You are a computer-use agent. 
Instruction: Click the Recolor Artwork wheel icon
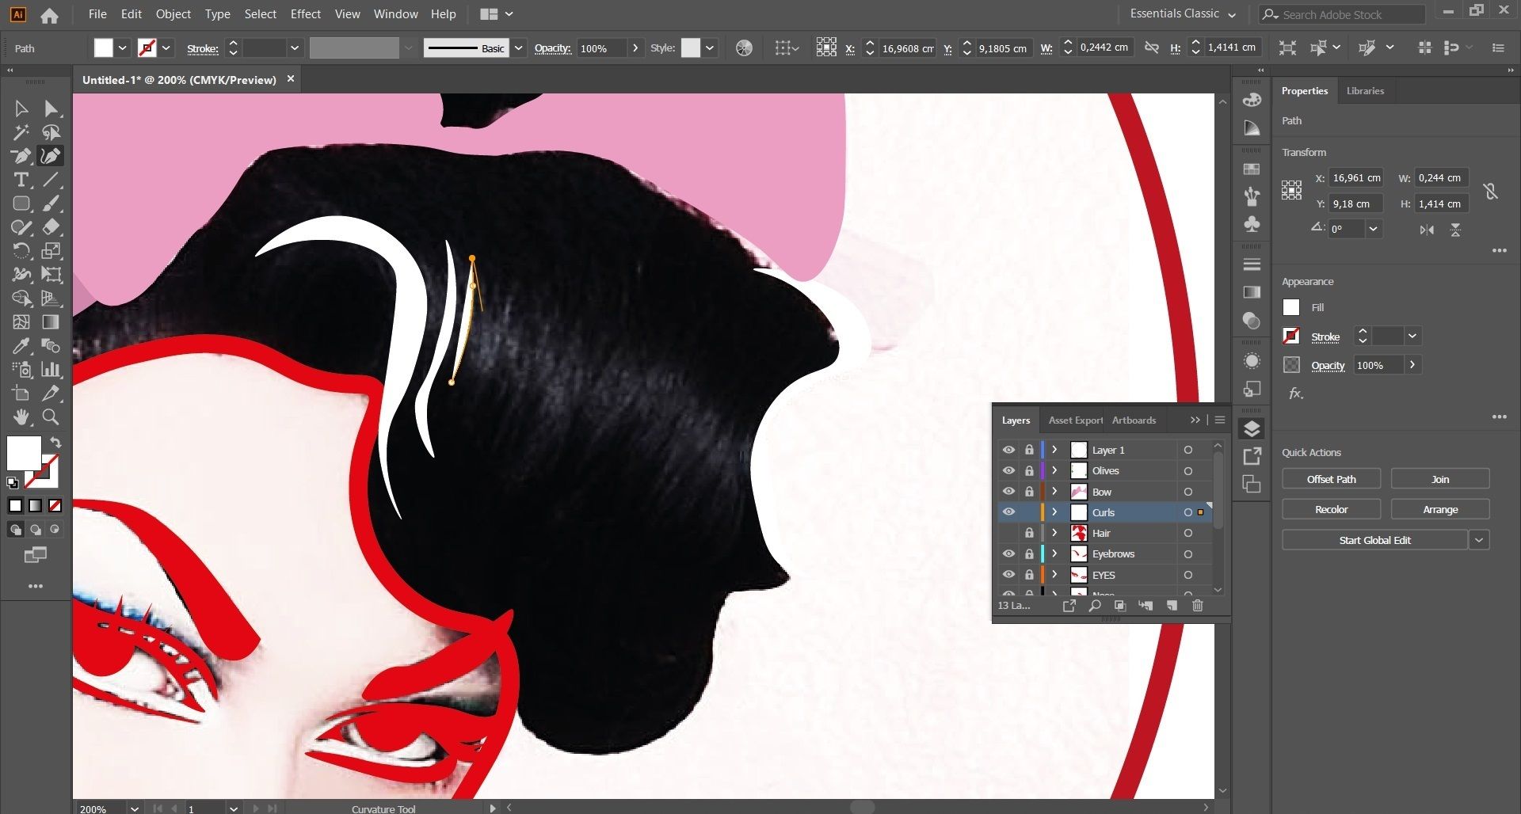coord(744,48)
